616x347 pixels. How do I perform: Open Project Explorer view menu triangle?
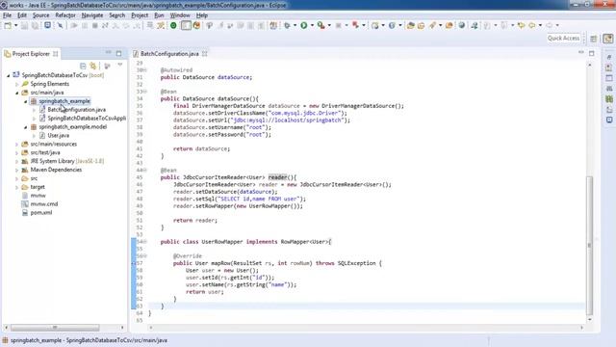point(120,66)
